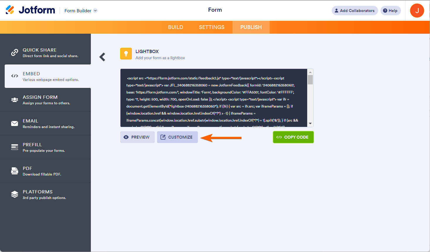Screen dimensions: 430x252
Task: Open Email sidebar section
Action: click(45, 123)
